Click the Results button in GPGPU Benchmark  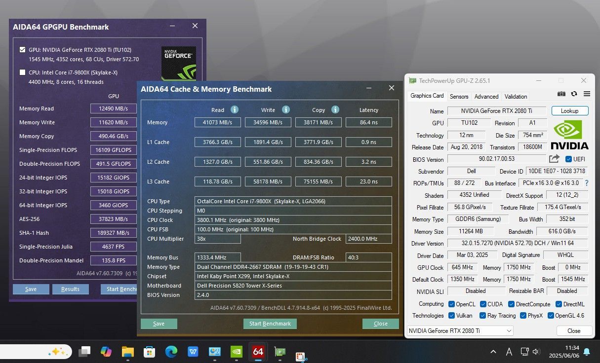(x=70, y=290)
